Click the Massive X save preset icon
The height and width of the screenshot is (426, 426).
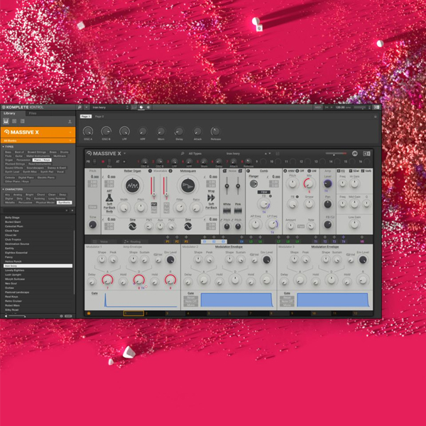pos(278,153)
